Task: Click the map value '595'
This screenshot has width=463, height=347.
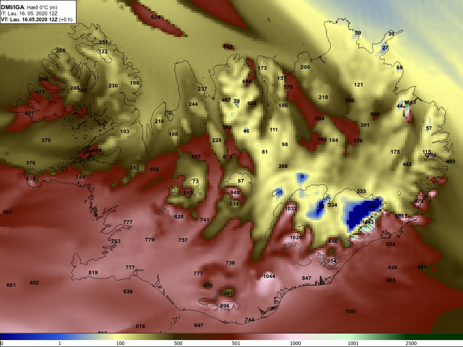Action: (x=196, y=157)
